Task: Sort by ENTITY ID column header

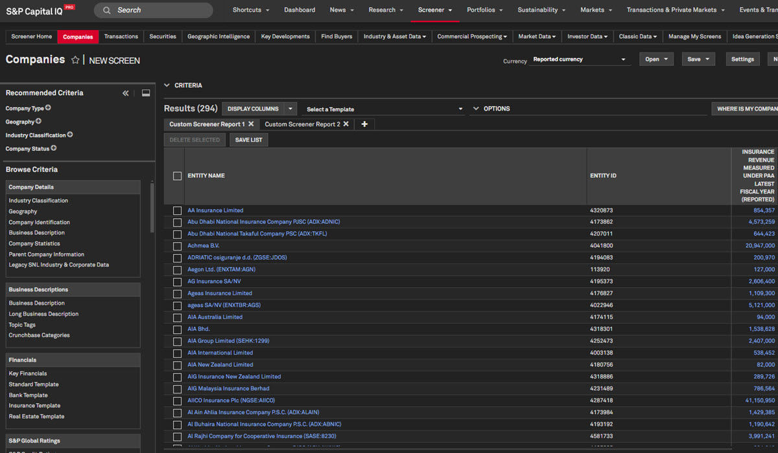Action: tap(603, 176)
